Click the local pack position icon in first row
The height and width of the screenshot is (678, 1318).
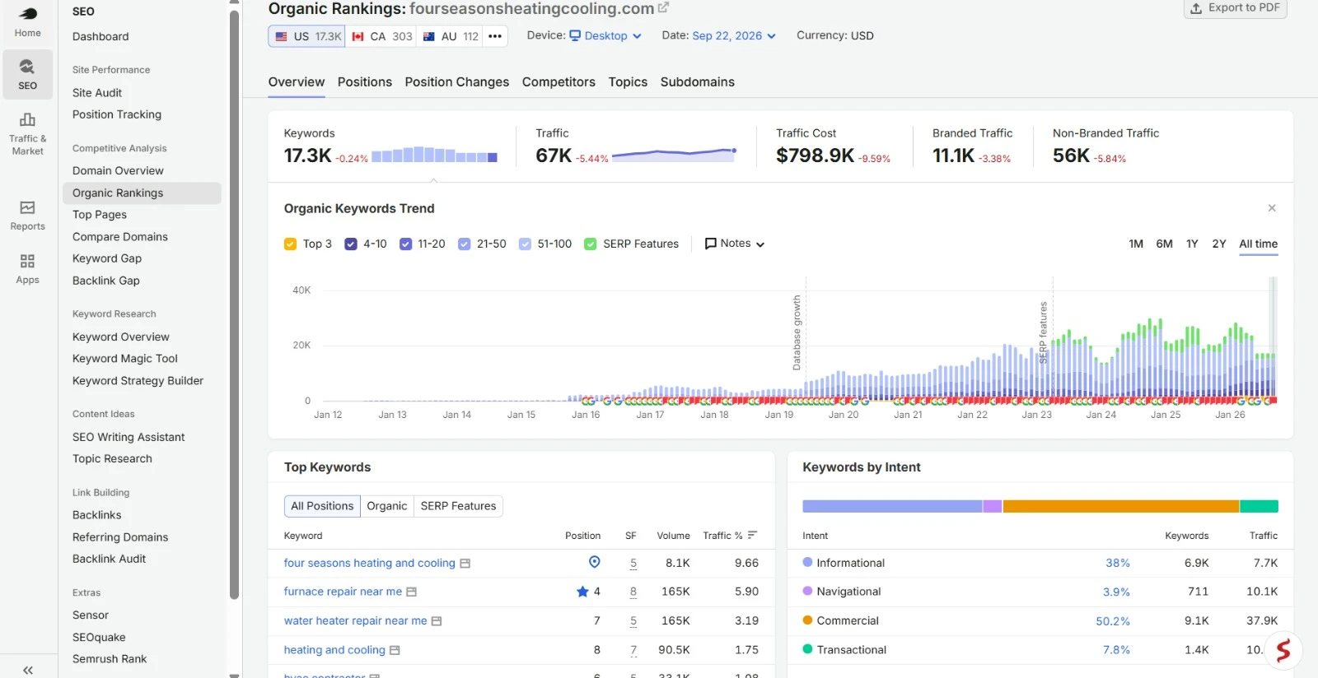(x=594, y=562)
